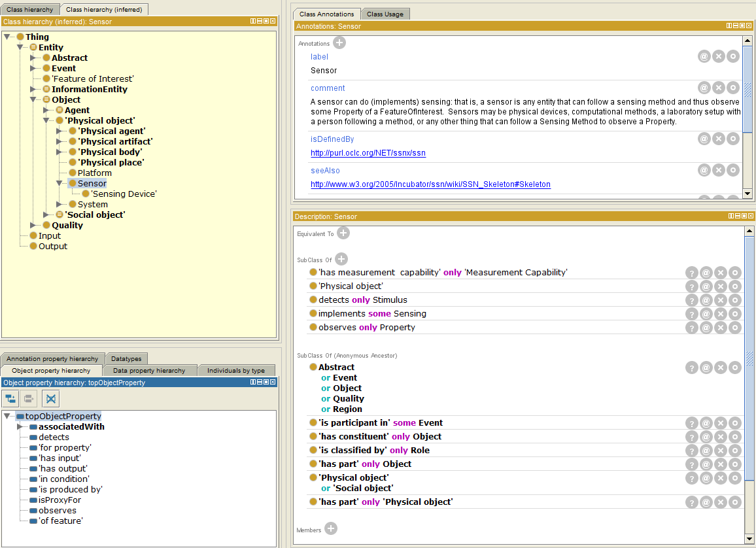Select 'Sensing Device' in the class hierarchy
756x548 pixels.
coord(124,194)
